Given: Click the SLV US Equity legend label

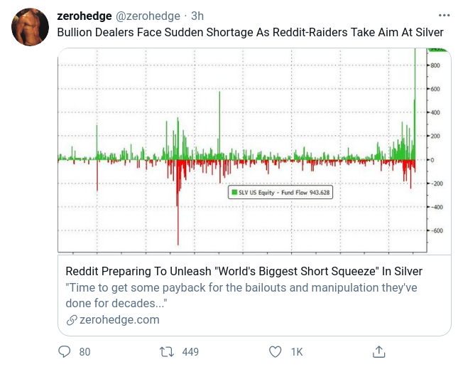Looking at the screenshot, I should pos(285,192).
